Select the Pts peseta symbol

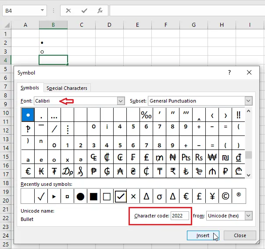(x=186, y=157)
